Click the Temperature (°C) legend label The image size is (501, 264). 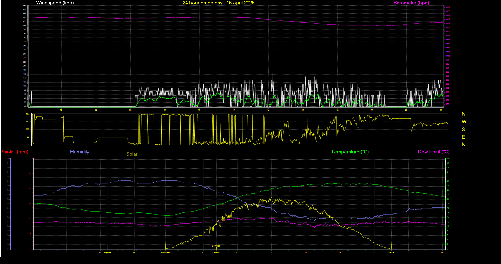point(350,152)
